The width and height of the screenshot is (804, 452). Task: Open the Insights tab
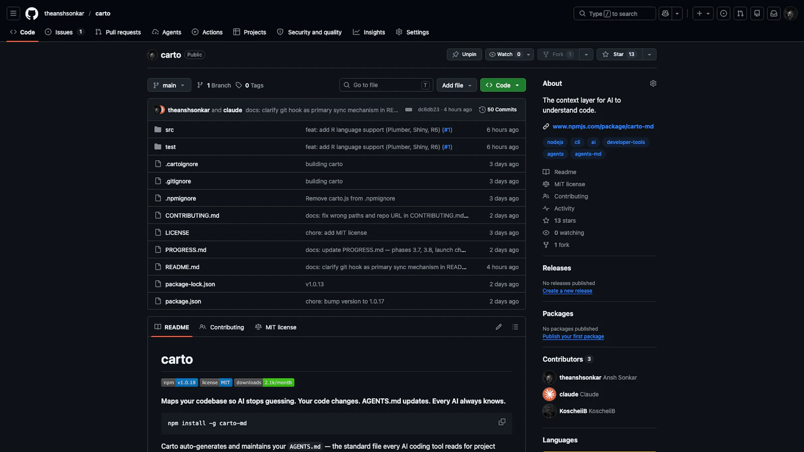369,32
